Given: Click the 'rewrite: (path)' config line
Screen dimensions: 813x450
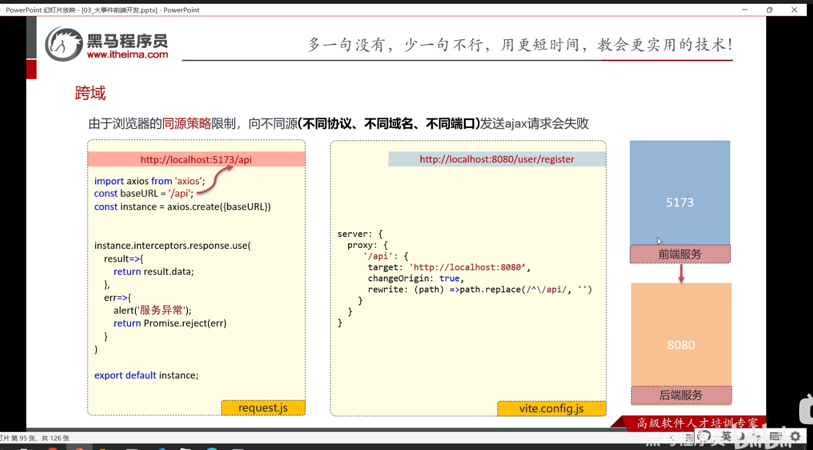Looking at the screenshot, I should [480, 289].
